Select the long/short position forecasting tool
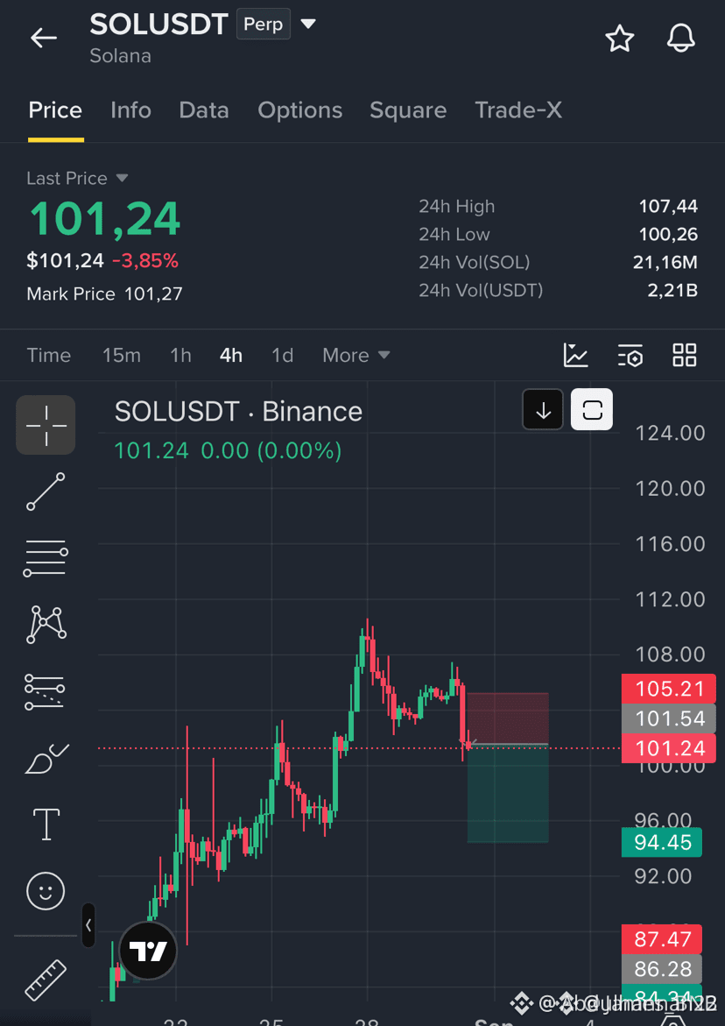 coord(45,692)
